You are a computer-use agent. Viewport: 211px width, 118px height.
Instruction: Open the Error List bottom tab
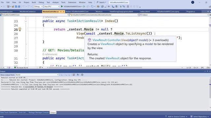(23, 112)
